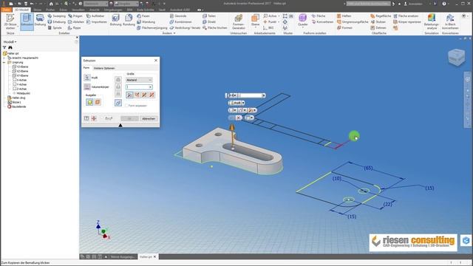Expand the Ansicht: Hauptansicht node
The height and width of the screenshot is (266, 473).
[x=4, y=58]
